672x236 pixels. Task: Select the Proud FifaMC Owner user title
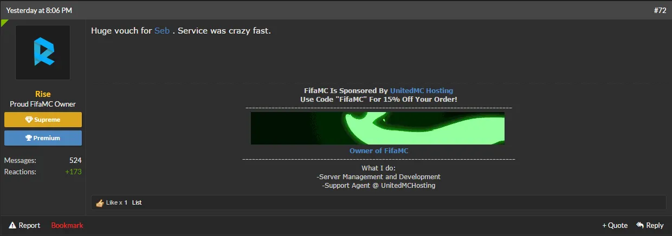click(x=43, y=104)
